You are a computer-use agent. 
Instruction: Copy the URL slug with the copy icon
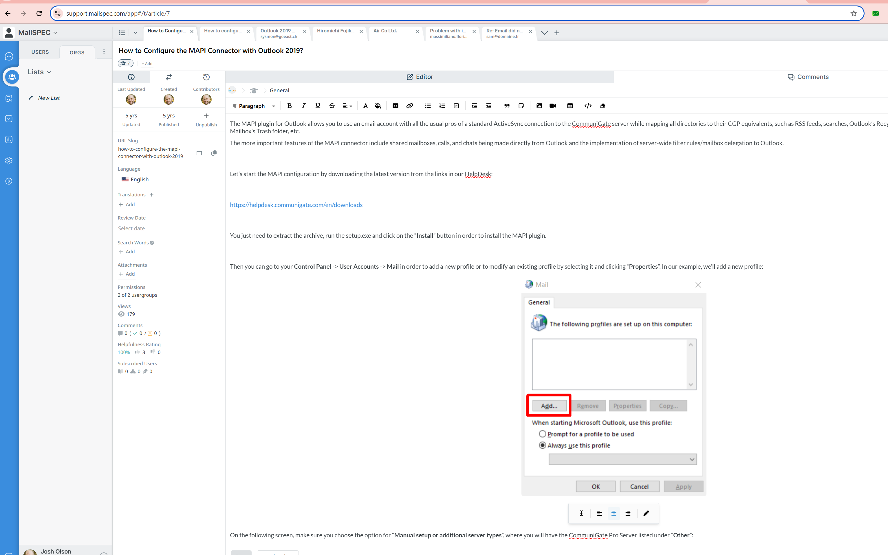coord(214,153)
